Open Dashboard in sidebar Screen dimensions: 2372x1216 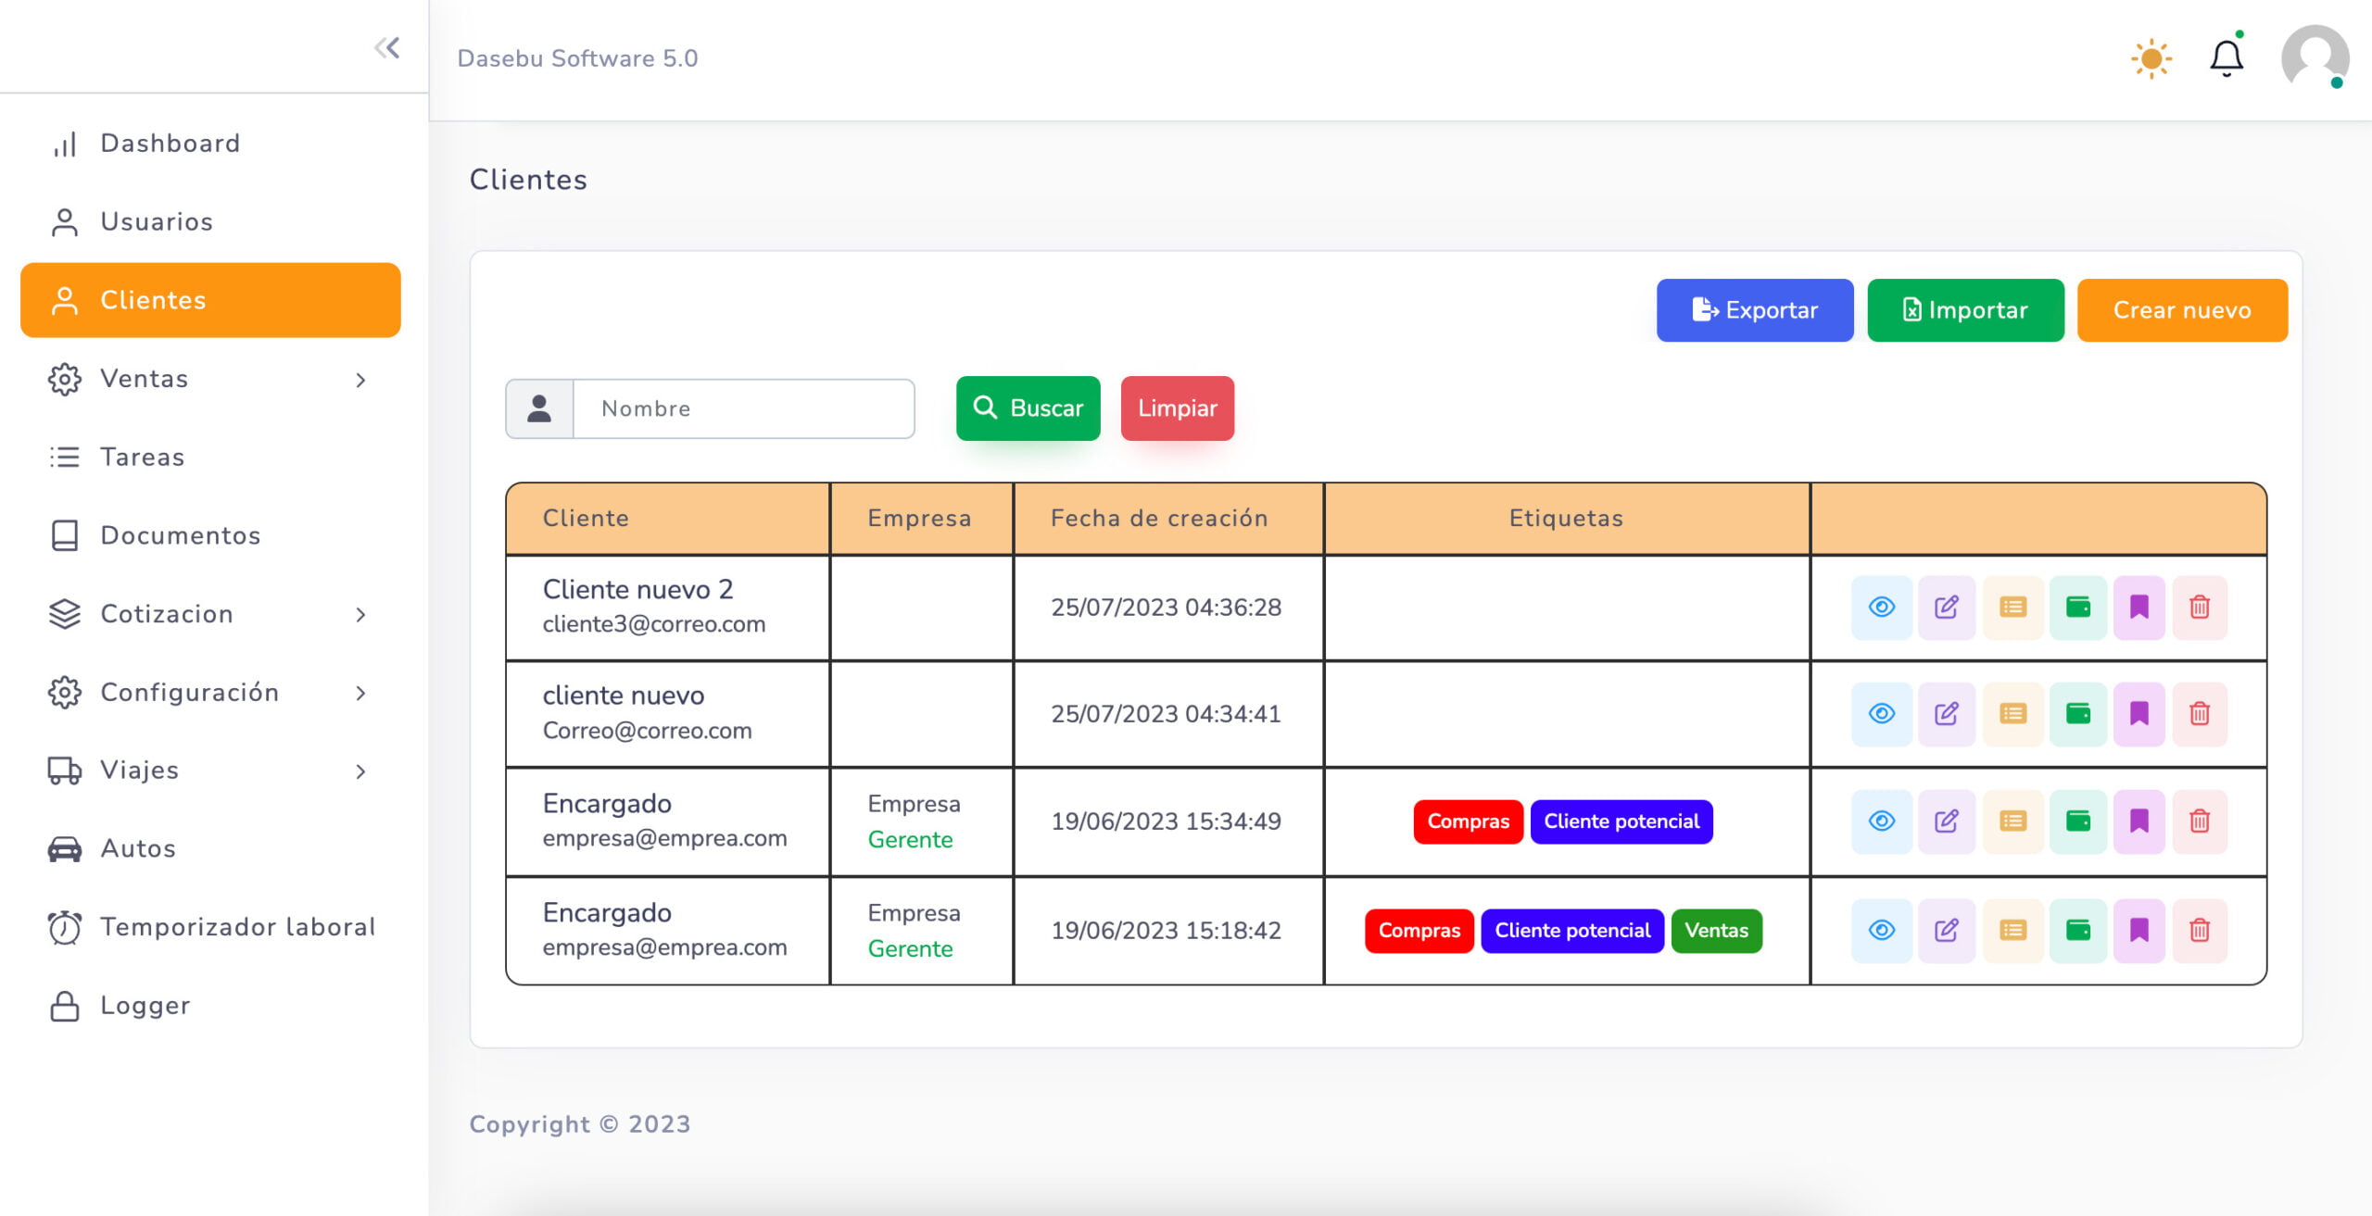click(x=210, y=144)
